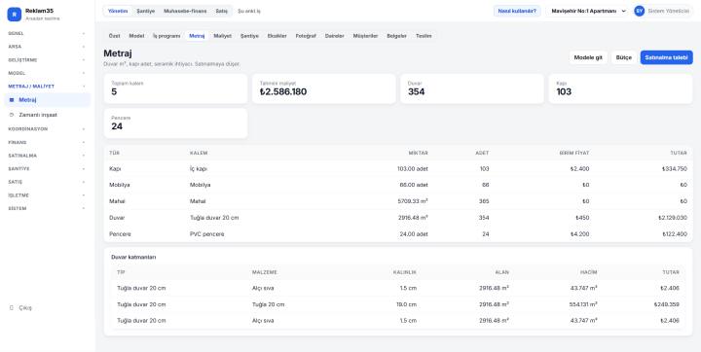Expand the İŞLETME sidebar section
The image size is (701, 352).
47,195
